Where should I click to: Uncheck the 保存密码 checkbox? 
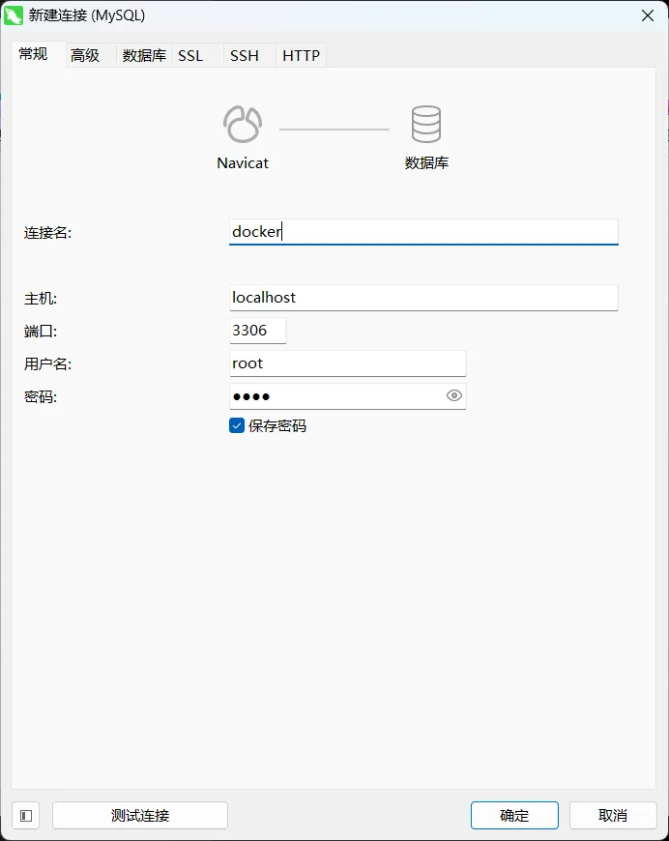(x=237, y=425)
